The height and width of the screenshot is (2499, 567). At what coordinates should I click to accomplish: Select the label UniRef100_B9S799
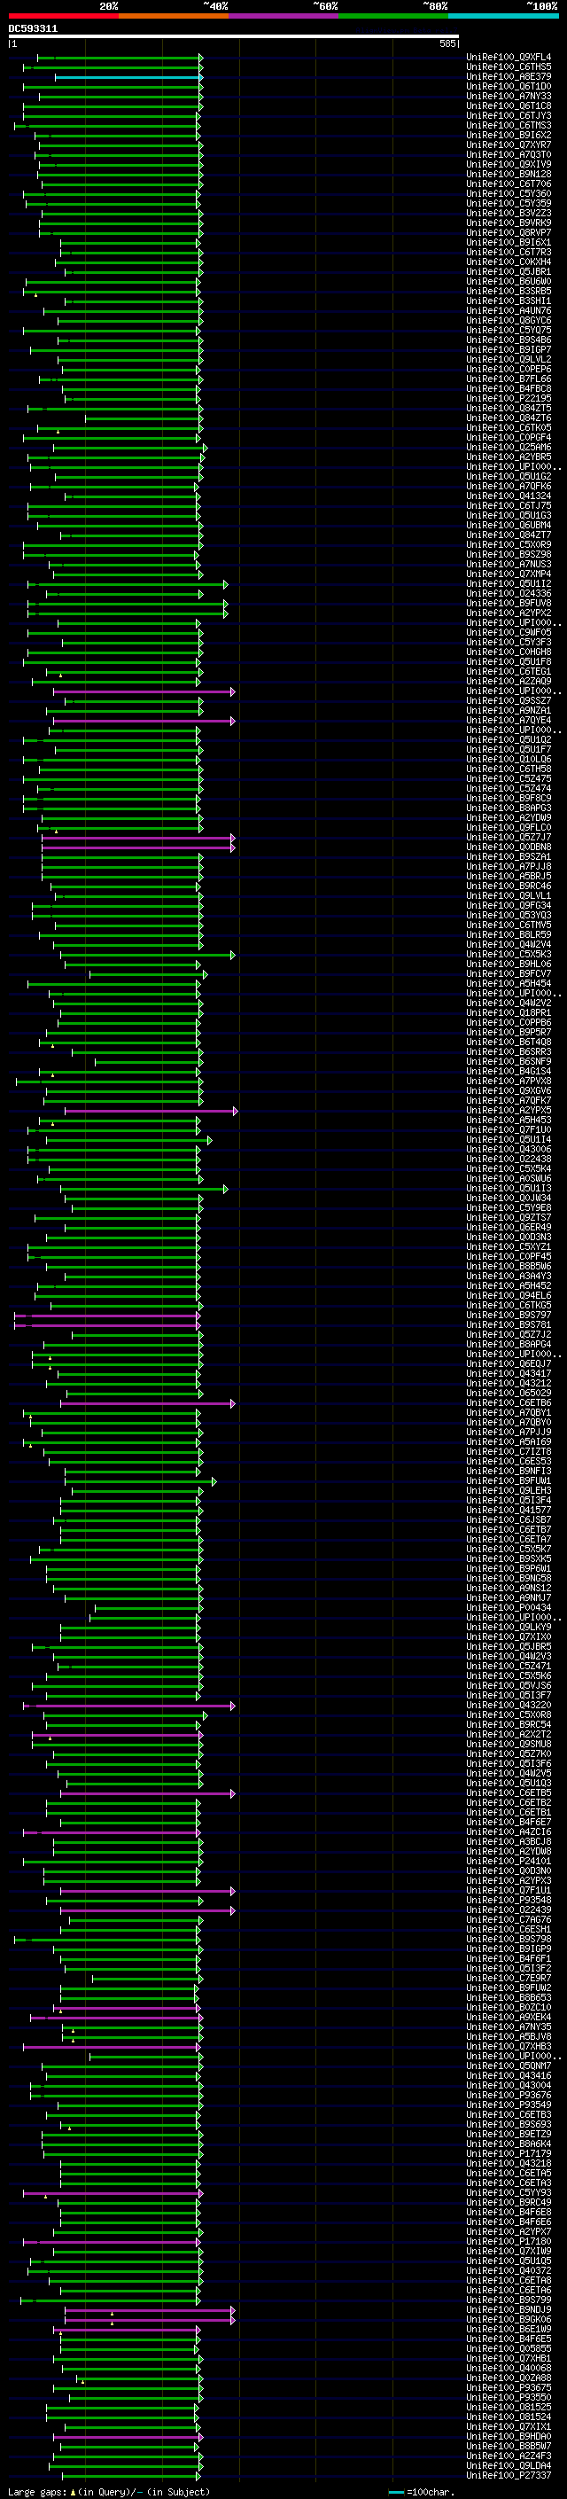(x=509, y=2300)
